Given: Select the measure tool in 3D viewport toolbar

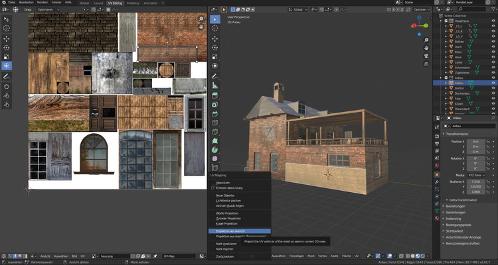Looking at the screenshot, I should (214, 85).
